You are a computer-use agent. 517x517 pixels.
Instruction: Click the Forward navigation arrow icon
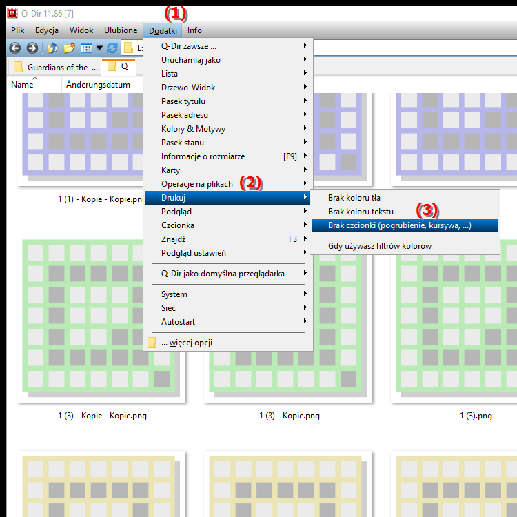pyautogui.click(x=32, y=48)
